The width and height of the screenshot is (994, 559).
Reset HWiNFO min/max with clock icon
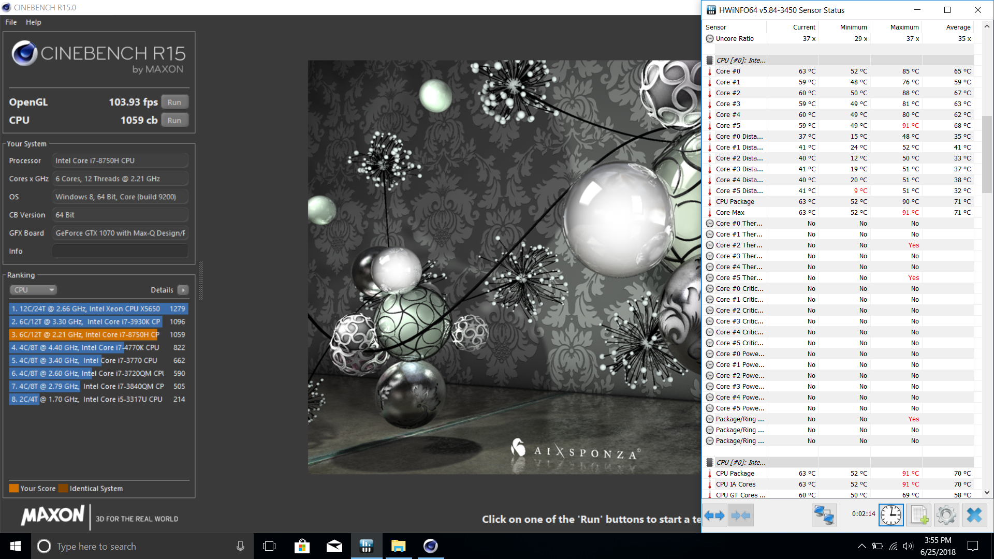pos(891,515)
